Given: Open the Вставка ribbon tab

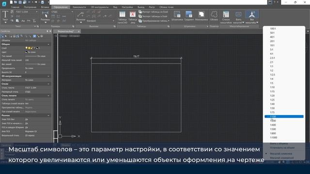Looking at the screenshot, I should click(45, 7).
